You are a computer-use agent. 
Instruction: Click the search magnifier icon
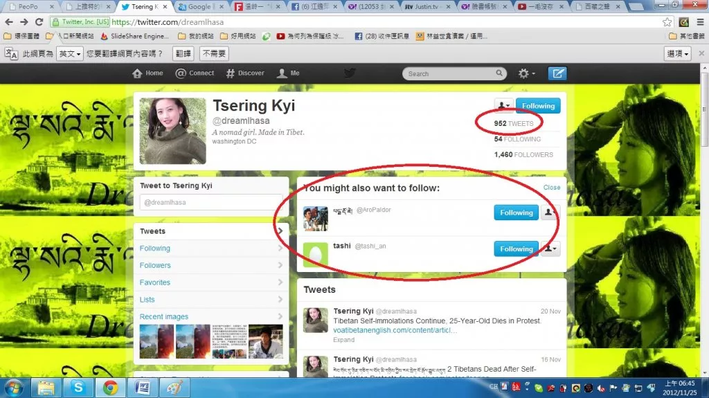pos(499,73)
